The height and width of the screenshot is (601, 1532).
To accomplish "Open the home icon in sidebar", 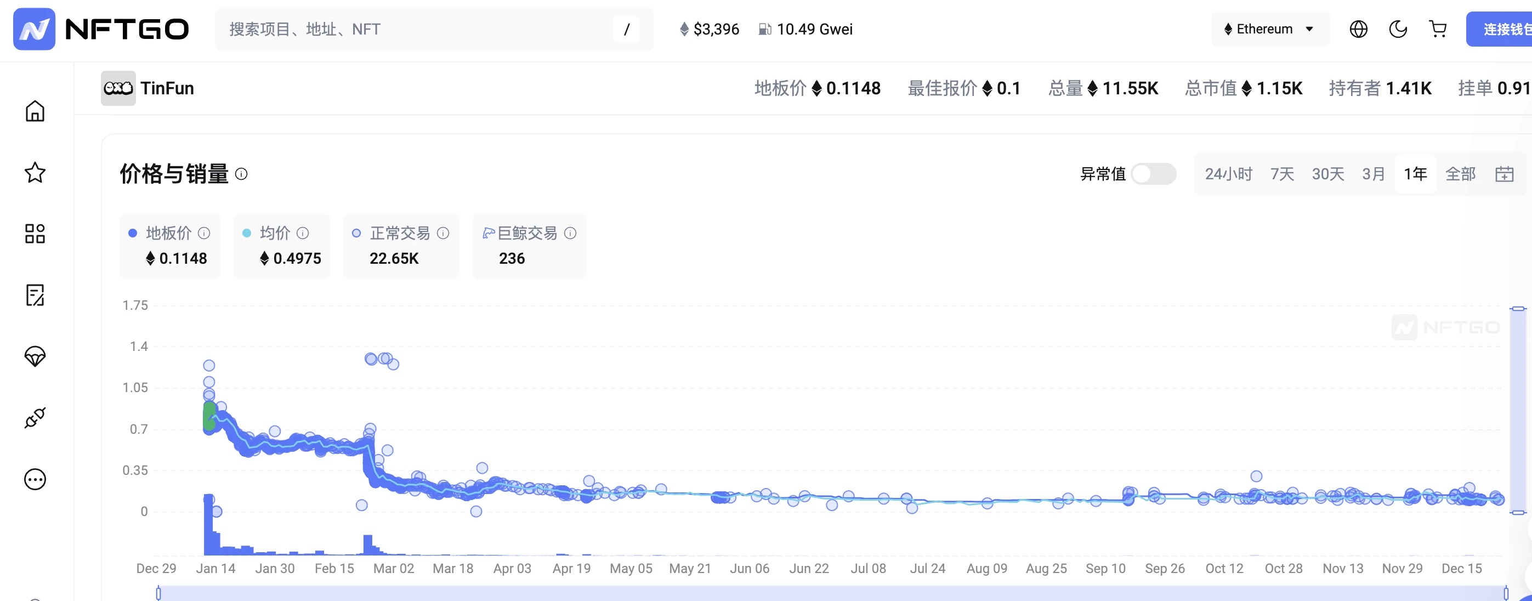I will pos(35,111).
